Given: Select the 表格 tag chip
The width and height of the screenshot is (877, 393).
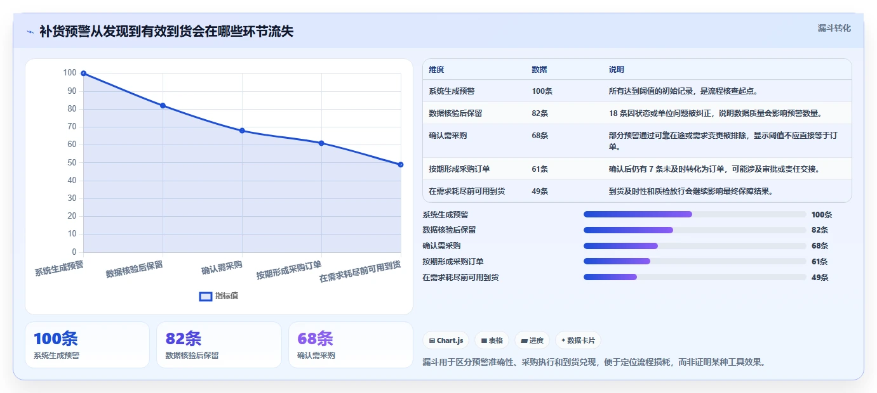Looking at the screenshot, I should point(492,340).
